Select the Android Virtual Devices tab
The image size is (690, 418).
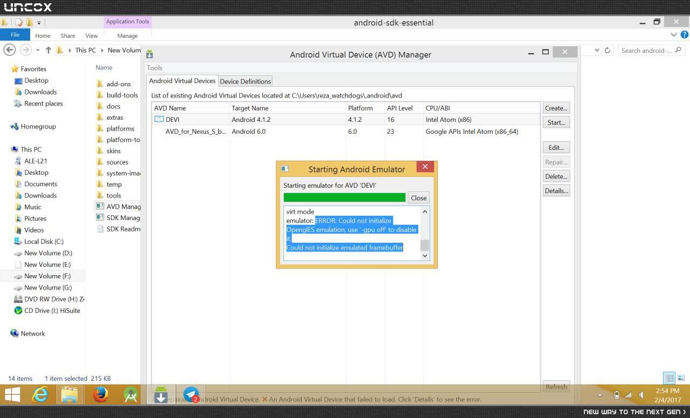182,81
